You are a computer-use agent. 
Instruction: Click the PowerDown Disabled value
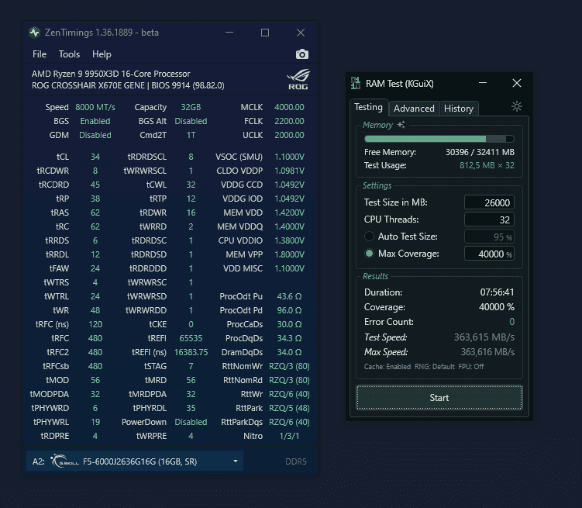(x=191, y=422)
